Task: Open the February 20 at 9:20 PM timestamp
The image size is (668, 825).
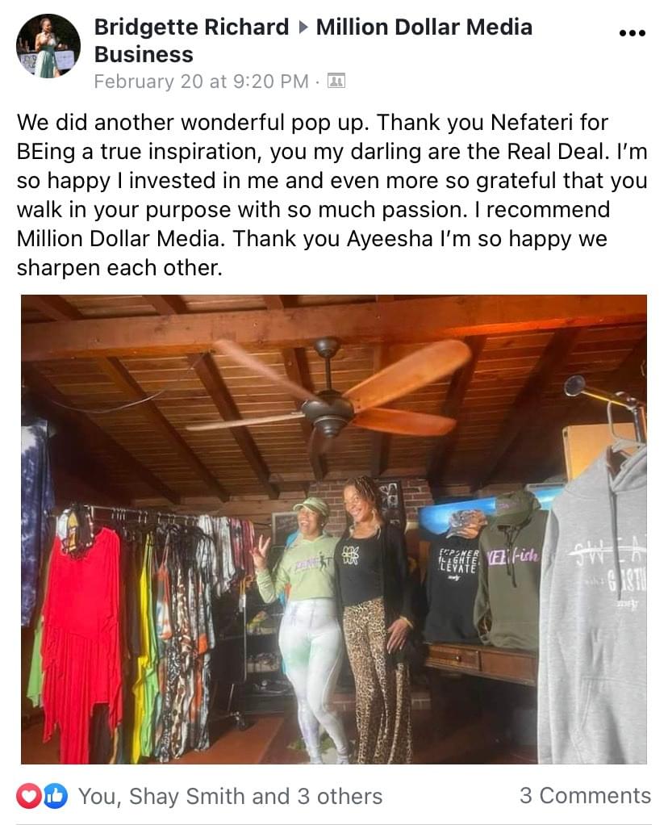Action: [201, 81]
